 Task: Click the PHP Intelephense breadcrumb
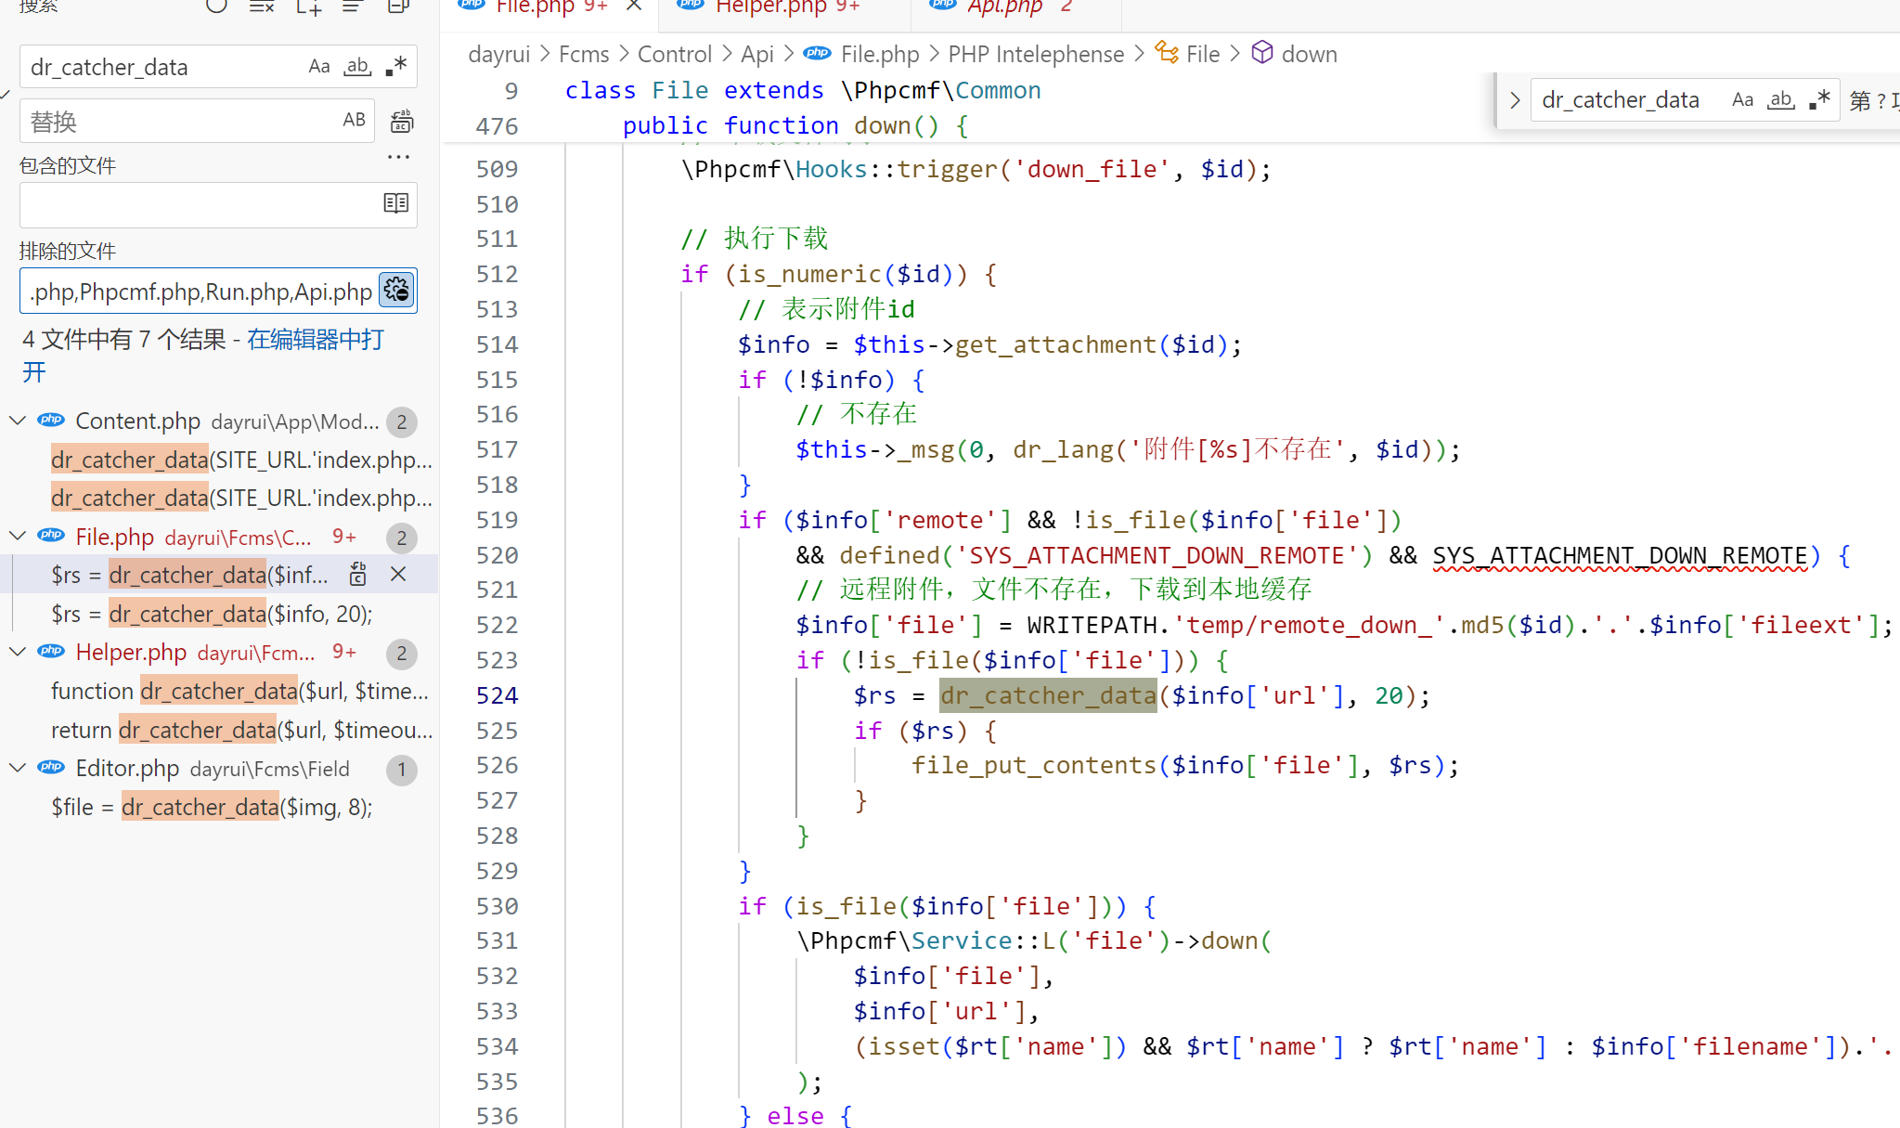point(1036,54)
